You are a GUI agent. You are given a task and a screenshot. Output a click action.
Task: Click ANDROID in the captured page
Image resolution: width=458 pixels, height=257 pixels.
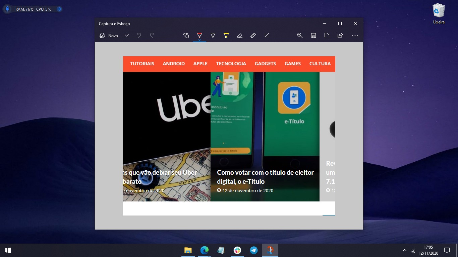click(174, 64)
